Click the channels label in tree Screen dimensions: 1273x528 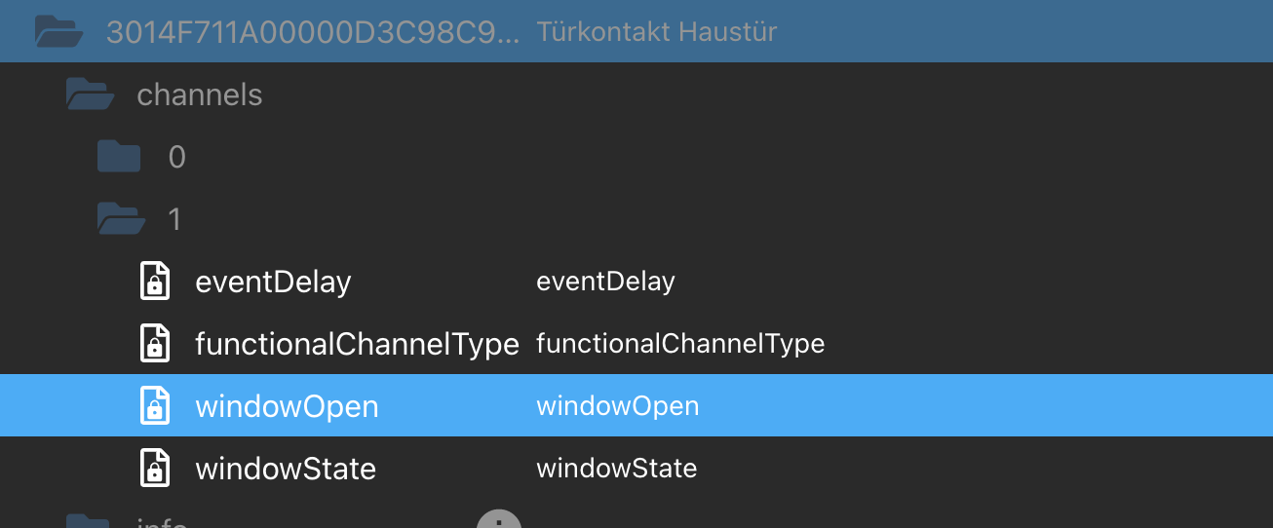[x=200, y=94]
